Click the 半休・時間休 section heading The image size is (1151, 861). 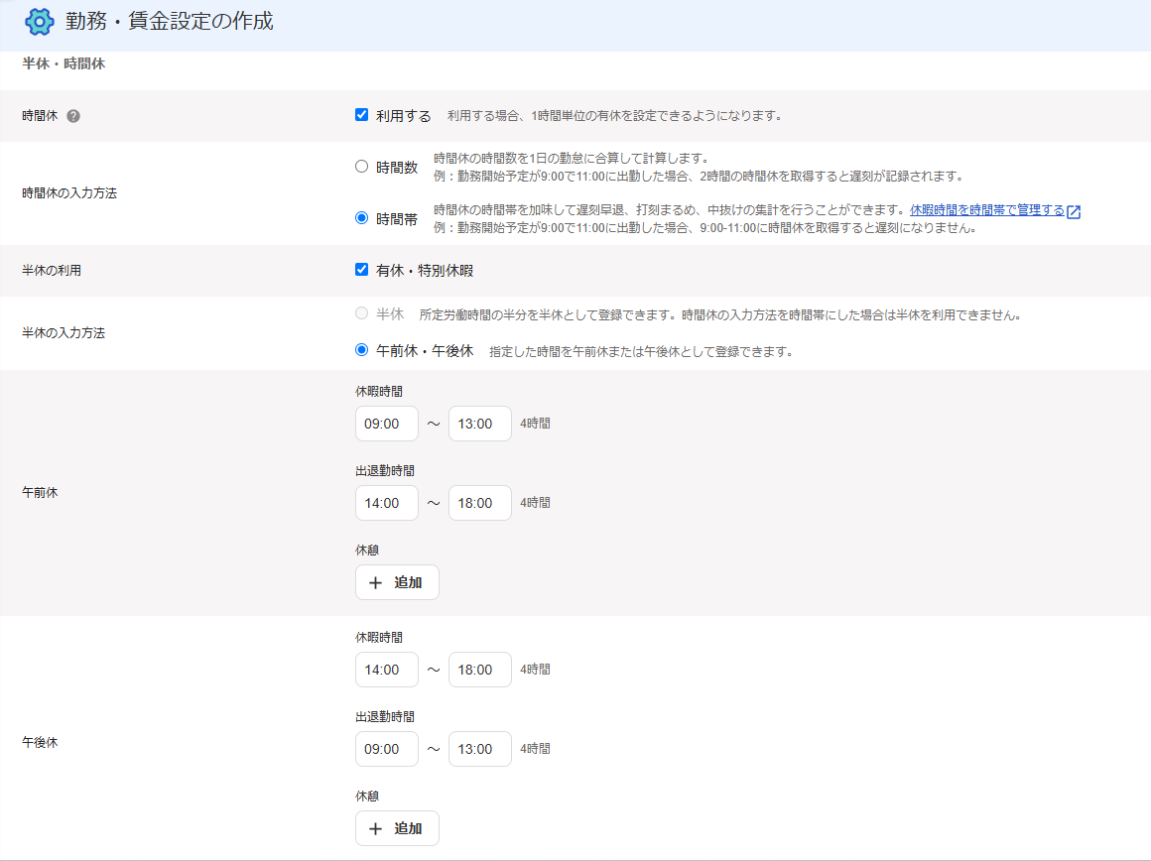(64, 63)
